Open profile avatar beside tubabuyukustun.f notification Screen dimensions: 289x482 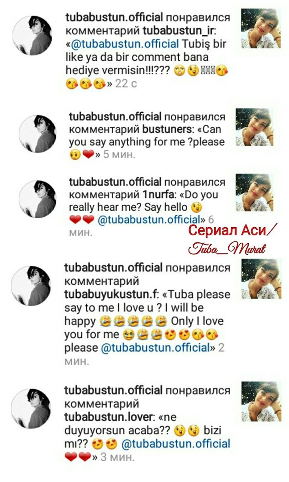click(31, 286)
